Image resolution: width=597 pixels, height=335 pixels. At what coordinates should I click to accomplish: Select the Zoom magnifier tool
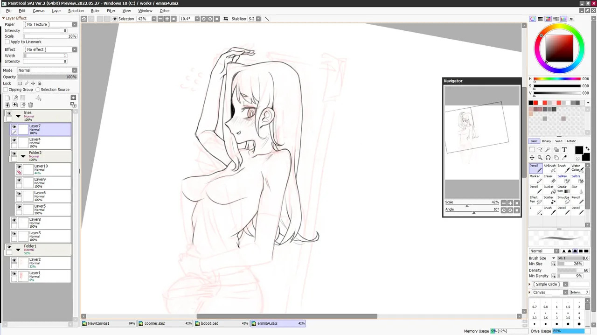[x=540, y=158]
